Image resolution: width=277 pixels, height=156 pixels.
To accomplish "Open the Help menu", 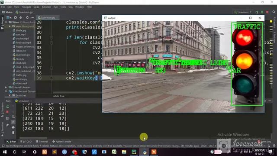I will (89, 7).
